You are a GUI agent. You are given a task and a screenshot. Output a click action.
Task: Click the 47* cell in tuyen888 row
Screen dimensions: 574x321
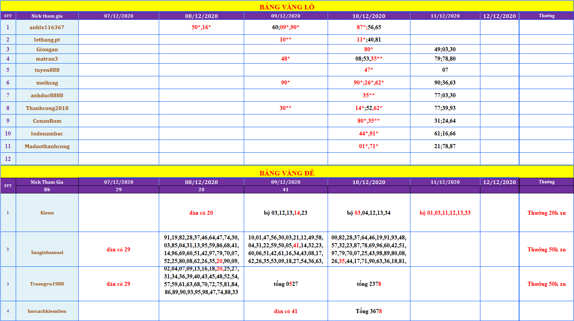tap(369, 70)
